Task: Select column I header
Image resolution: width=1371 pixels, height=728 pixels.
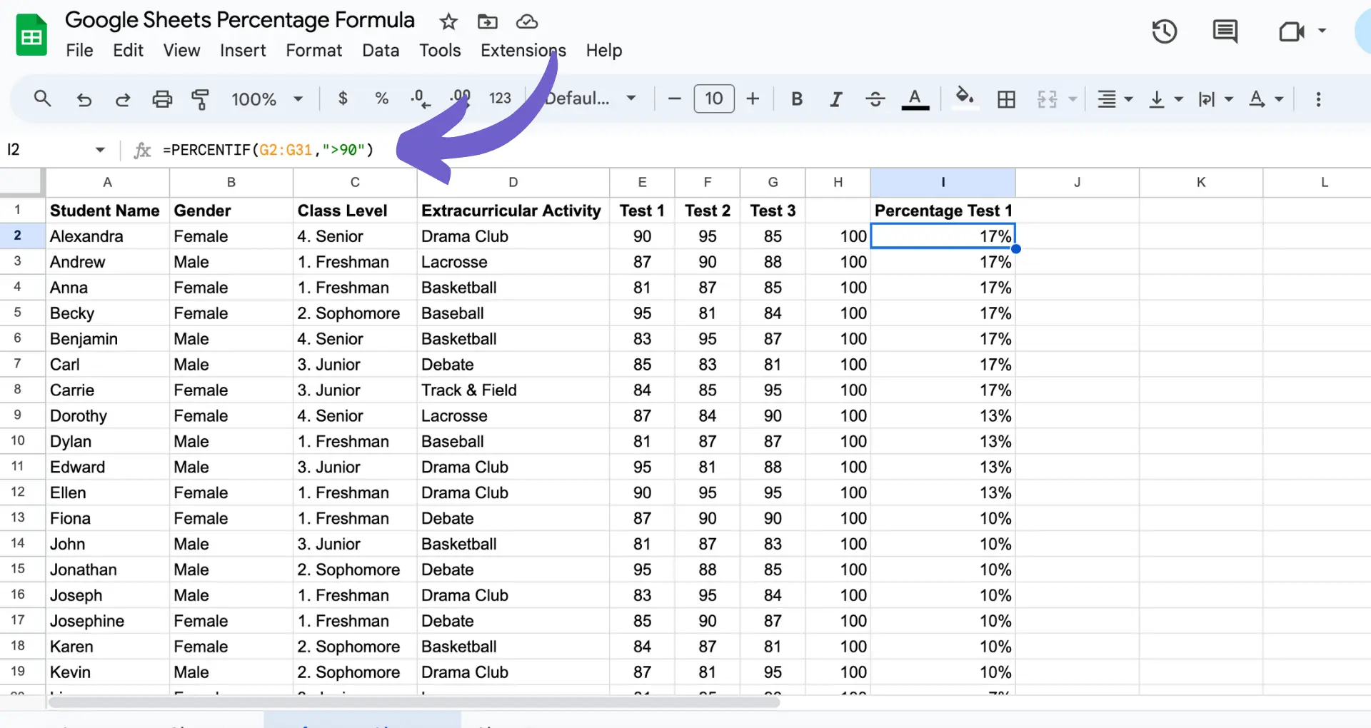Action: tap(943, 183)
